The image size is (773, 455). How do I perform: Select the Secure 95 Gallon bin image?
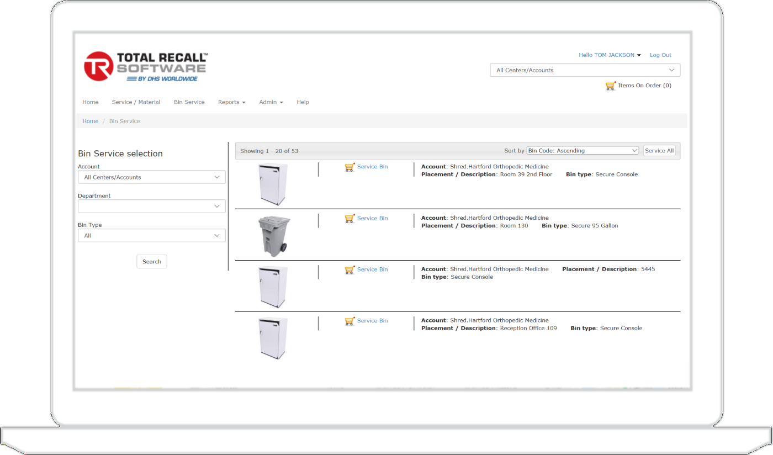(x=274, y=236)
